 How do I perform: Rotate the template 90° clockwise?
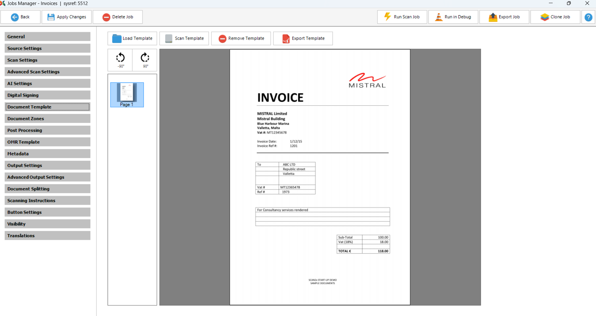click(145, 60)
